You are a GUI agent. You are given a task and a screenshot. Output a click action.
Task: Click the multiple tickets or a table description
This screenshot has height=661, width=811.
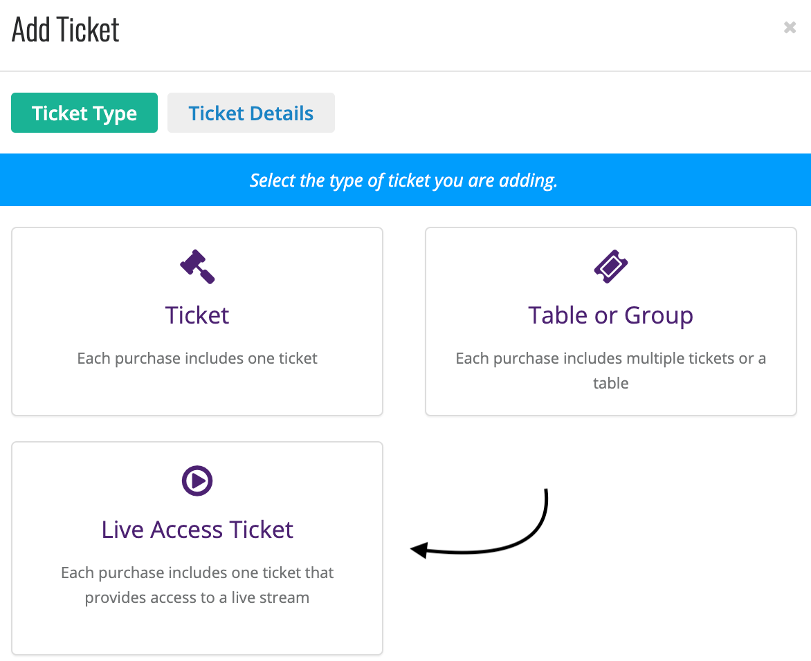(611, 371)
